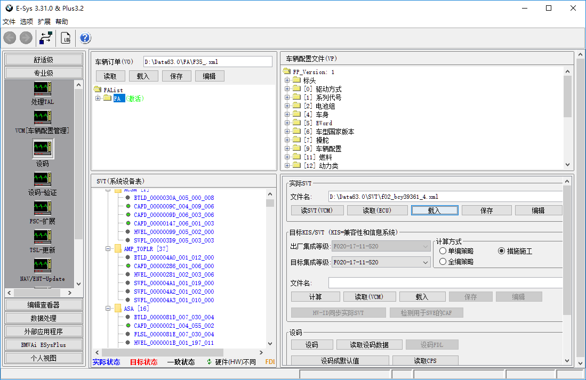This screenshot has width=586, height=380.
Task: Open the NAV/ENT-Update module icon
Action: tap(43, 265)
